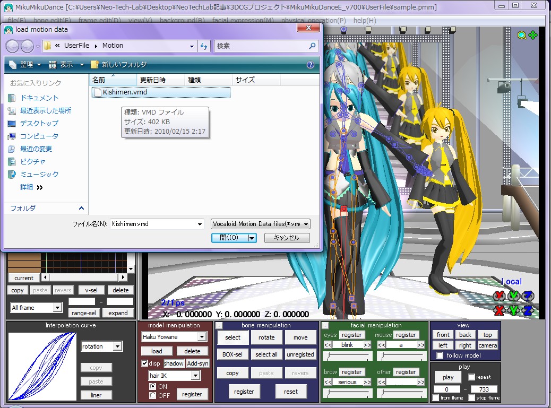The height and width of the screenshot is (408, 551).
Task: Open the hair IK dropdown
Action: (x=196, y=375)
